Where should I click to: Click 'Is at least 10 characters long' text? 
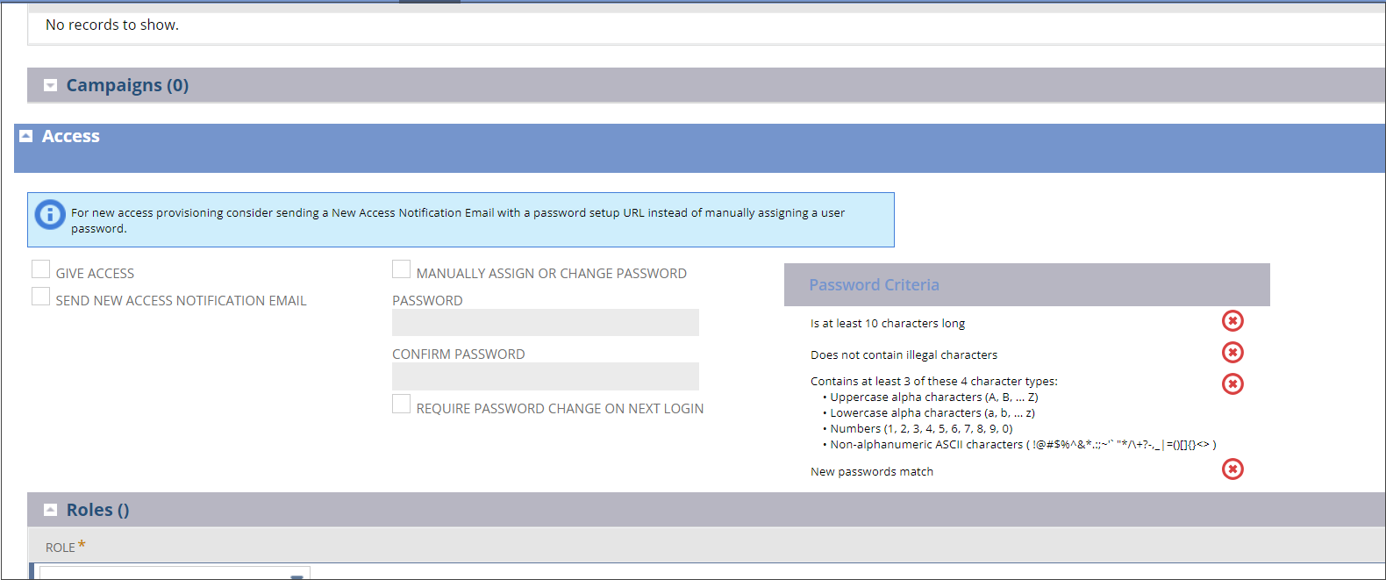888,324
